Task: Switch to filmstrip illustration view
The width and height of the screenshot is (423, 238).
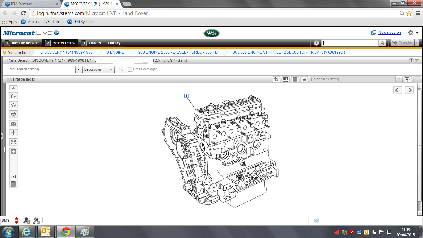Action: (286, 79)
